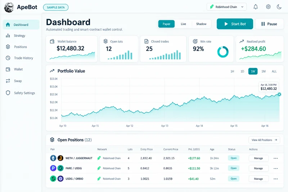
Task: Click the Win rate donut chart
Action: tap(223, 52)
